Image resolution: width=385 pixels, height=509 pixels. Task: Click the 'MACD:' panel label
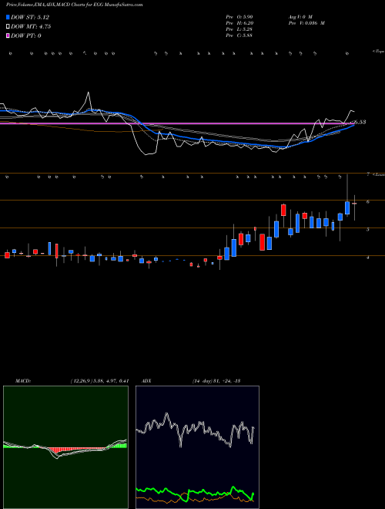[22, 380]
